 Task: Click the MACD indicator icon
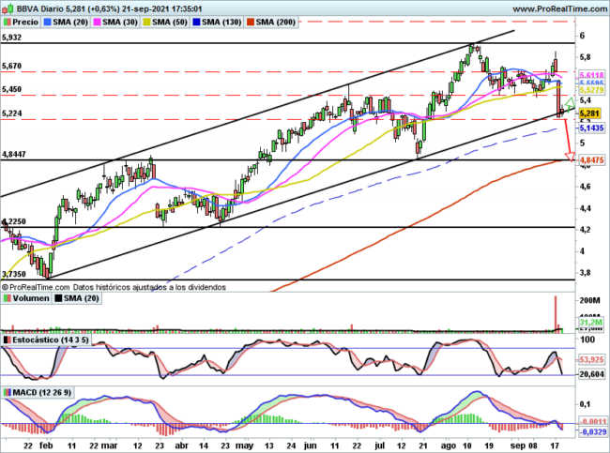click(7, 392)
